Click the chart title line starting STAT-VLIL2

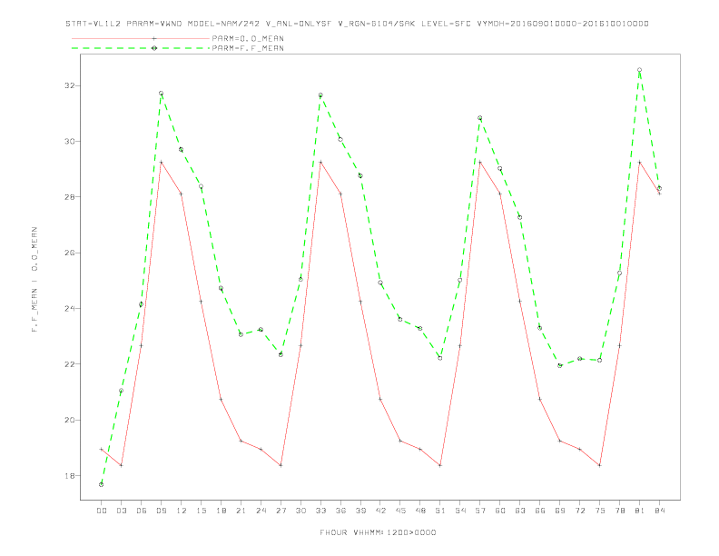point(357,24)
